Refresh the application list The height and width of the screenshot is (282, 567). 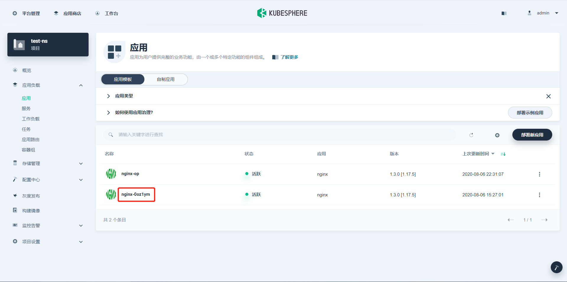[x=472, y=135]
